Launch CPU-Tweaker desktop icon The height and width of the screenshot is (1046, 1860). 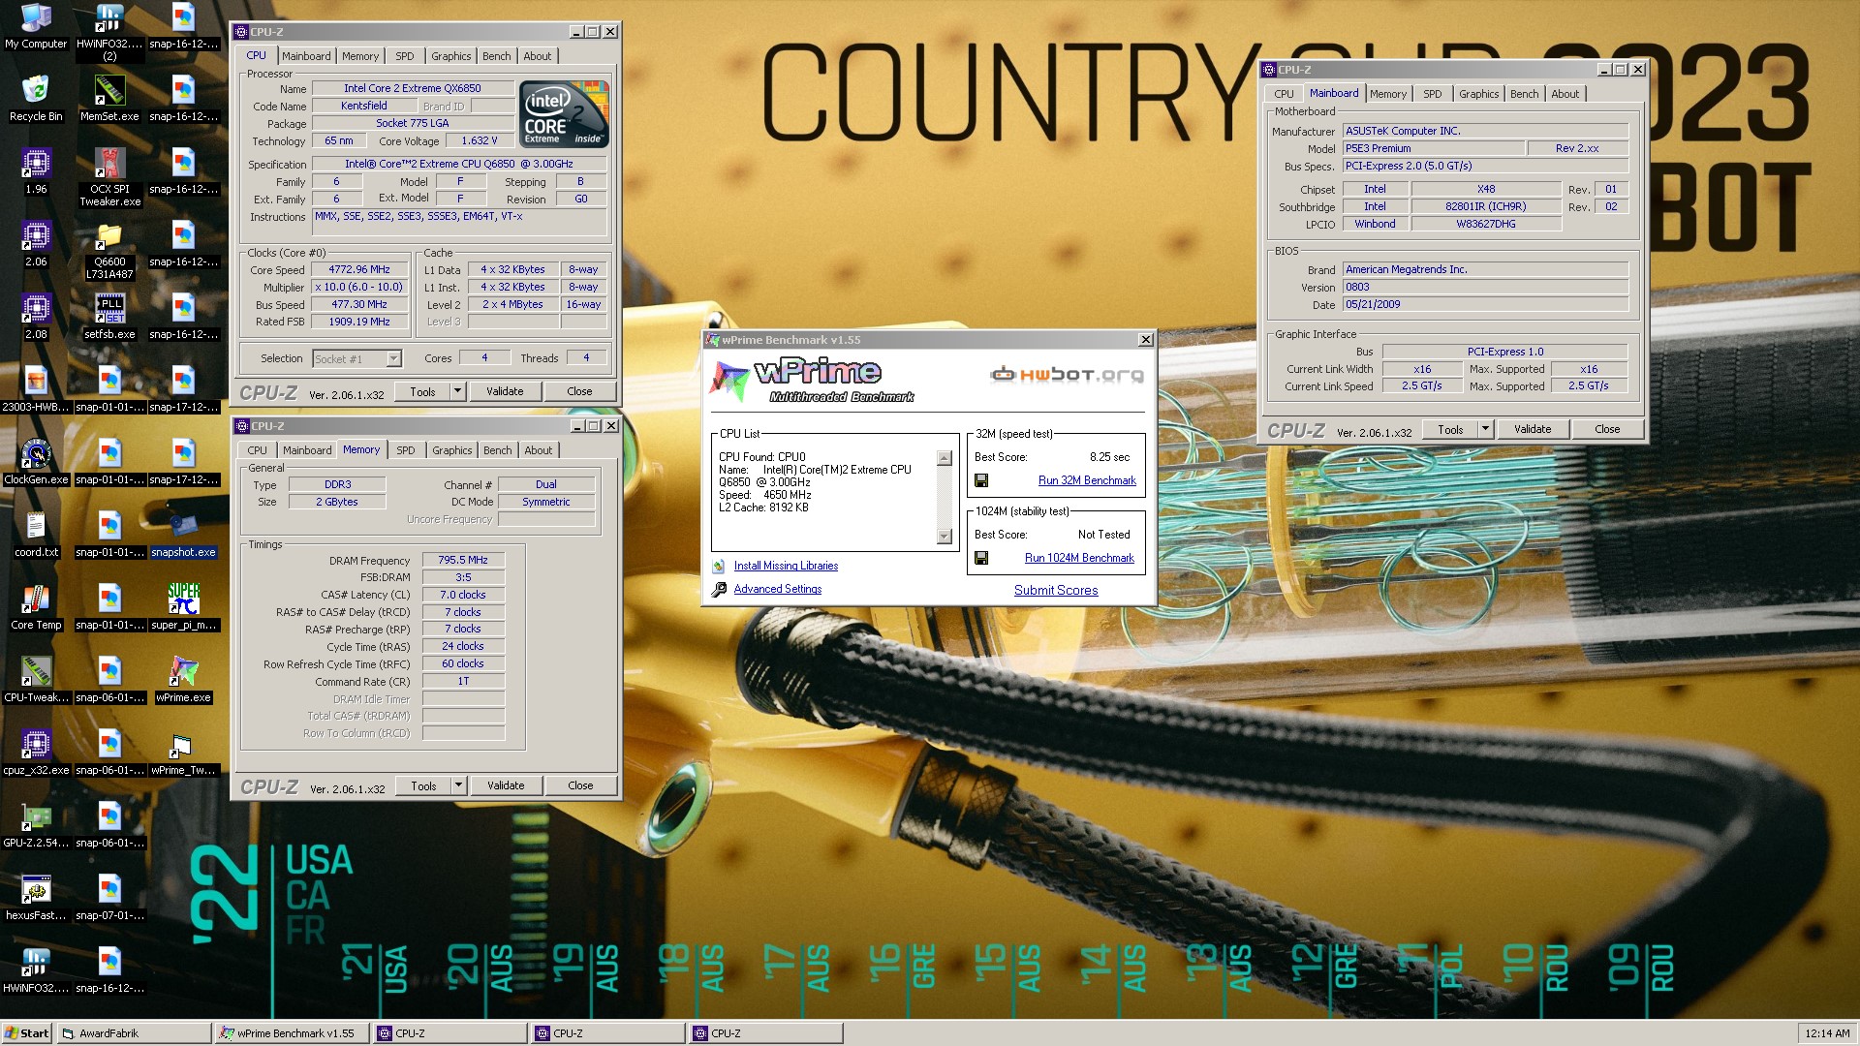click(x=36, y=680)
